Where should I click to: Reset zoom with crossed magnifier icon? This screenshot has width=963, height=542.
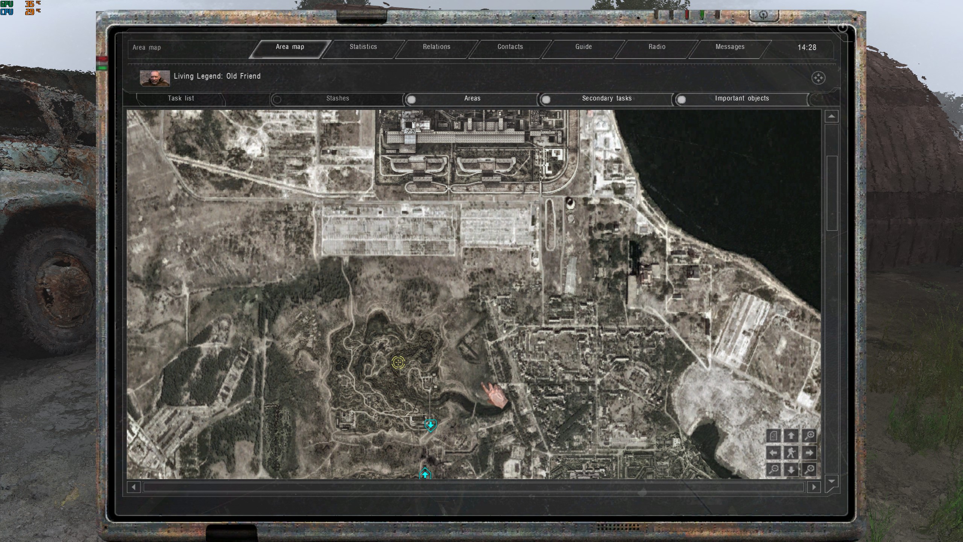tap(809, 470)
